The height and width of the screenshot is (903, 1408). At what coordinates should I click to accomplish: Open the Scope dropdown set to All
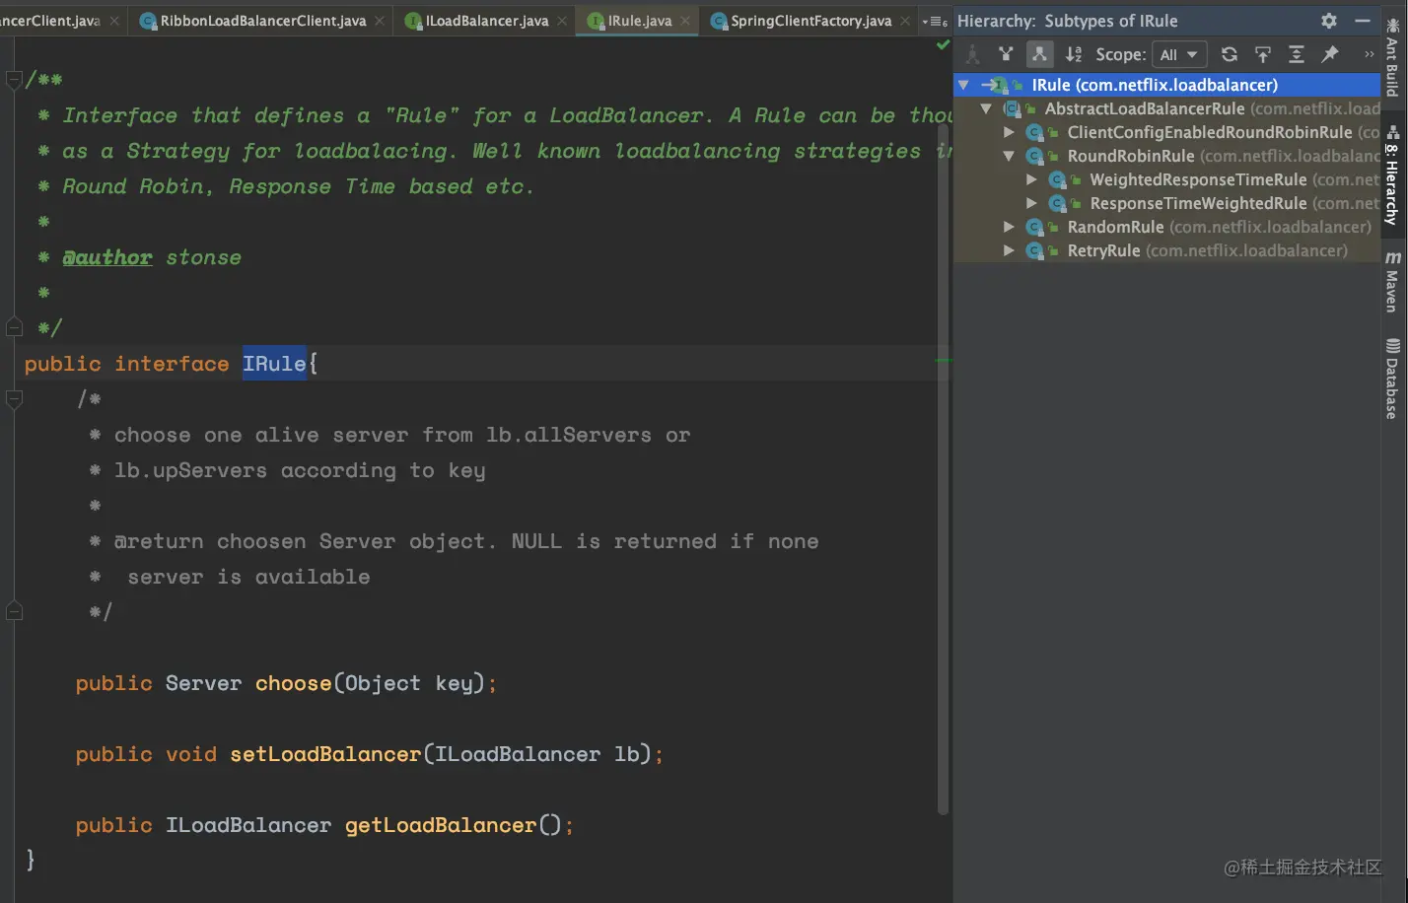point(1179,54)
